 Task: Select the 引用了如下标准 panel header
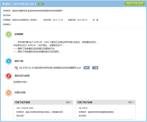(106, 102)
